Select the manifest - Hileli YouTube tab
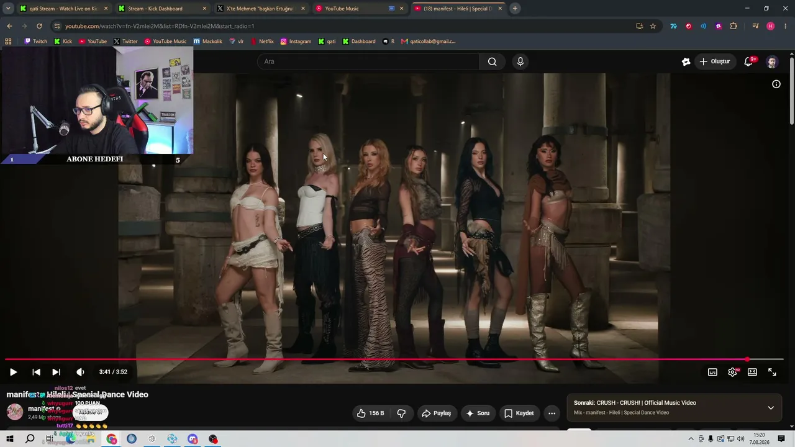 pos(458,9)
